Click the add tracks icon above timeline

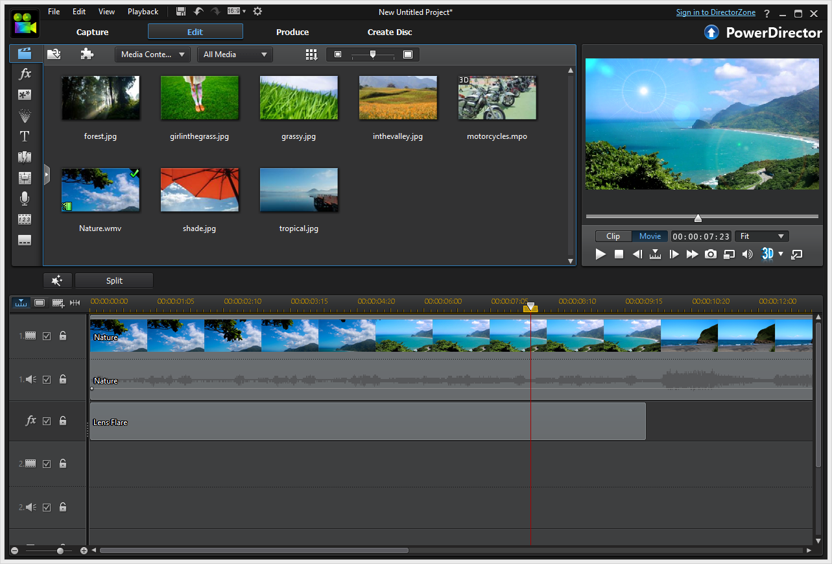(x=58, y=302)
